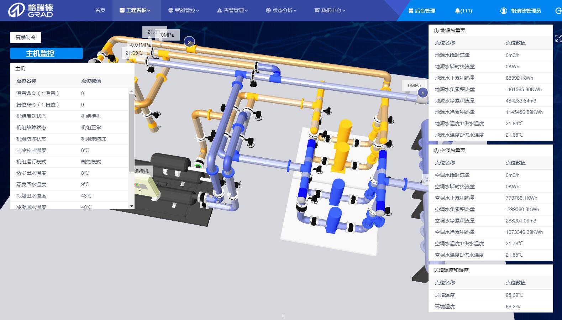562x320 pixels.
Task: Click the 0MPa pressure label near marker 1
Action: point(414,85)
